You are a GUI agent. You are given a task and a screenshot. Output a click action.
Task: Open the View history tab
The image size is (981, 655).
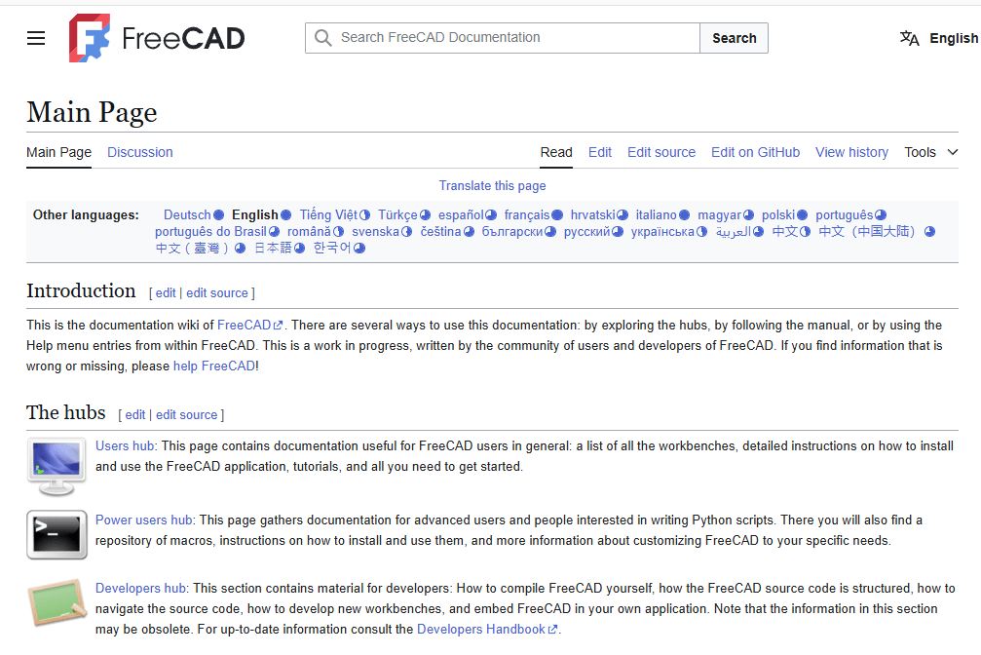851,152
